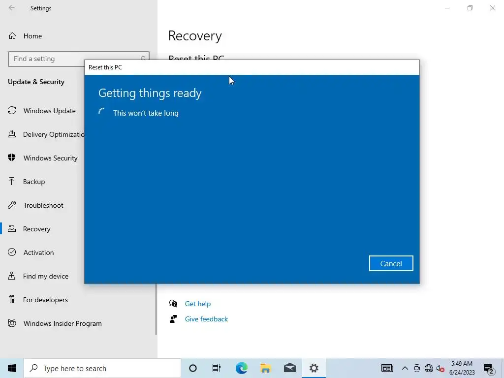
Task: Open Cortana from the taskbar circle
Action: [x=193, y=368]
